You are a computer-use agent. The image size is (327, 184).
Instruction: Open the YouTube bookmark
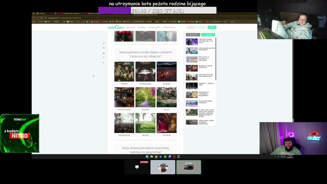(x=104, y=22)
